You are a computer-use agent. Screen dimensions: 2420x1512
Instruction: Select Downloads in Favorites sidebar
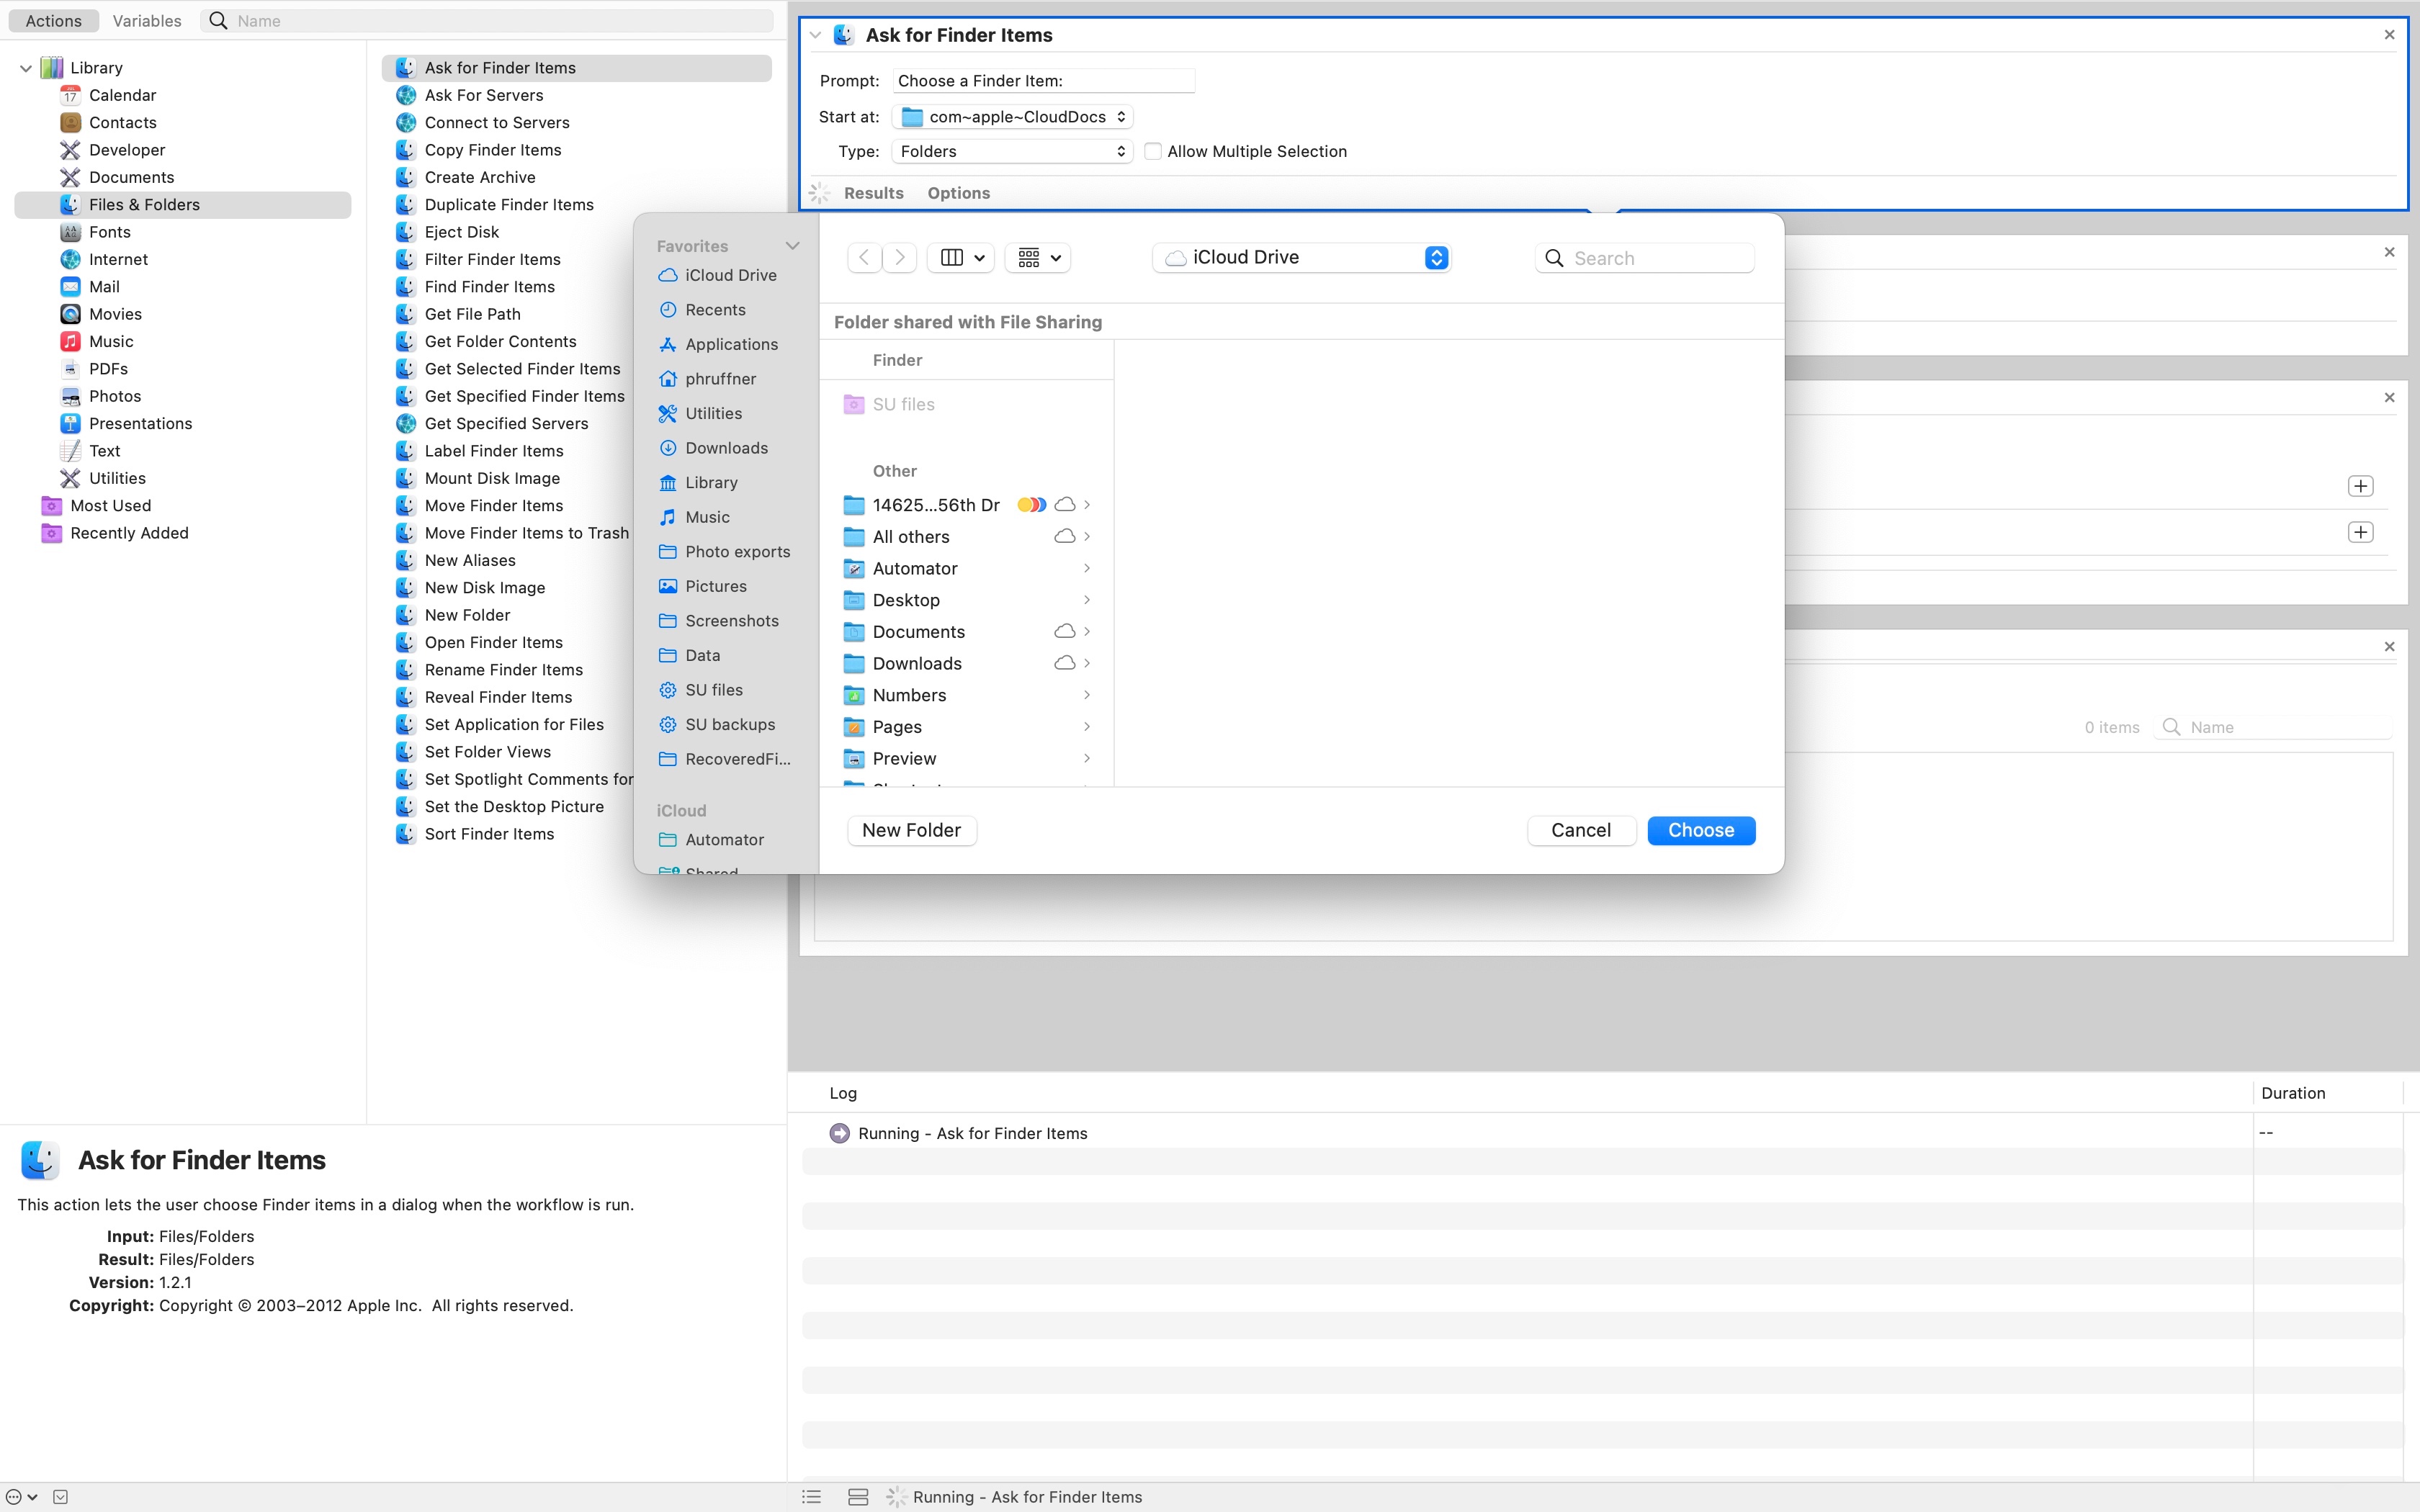(726, 448)
